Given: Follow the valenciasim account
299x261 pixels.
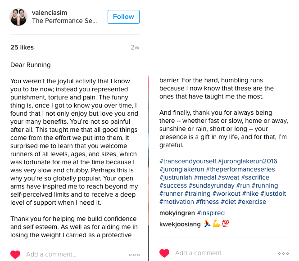Looking at the screenshot, I should pos(123,17).
